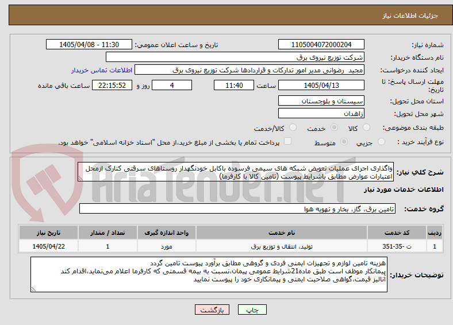Click the شماره نیاز field 1105004072000204
453x325 pixels.
pos(321,44)
